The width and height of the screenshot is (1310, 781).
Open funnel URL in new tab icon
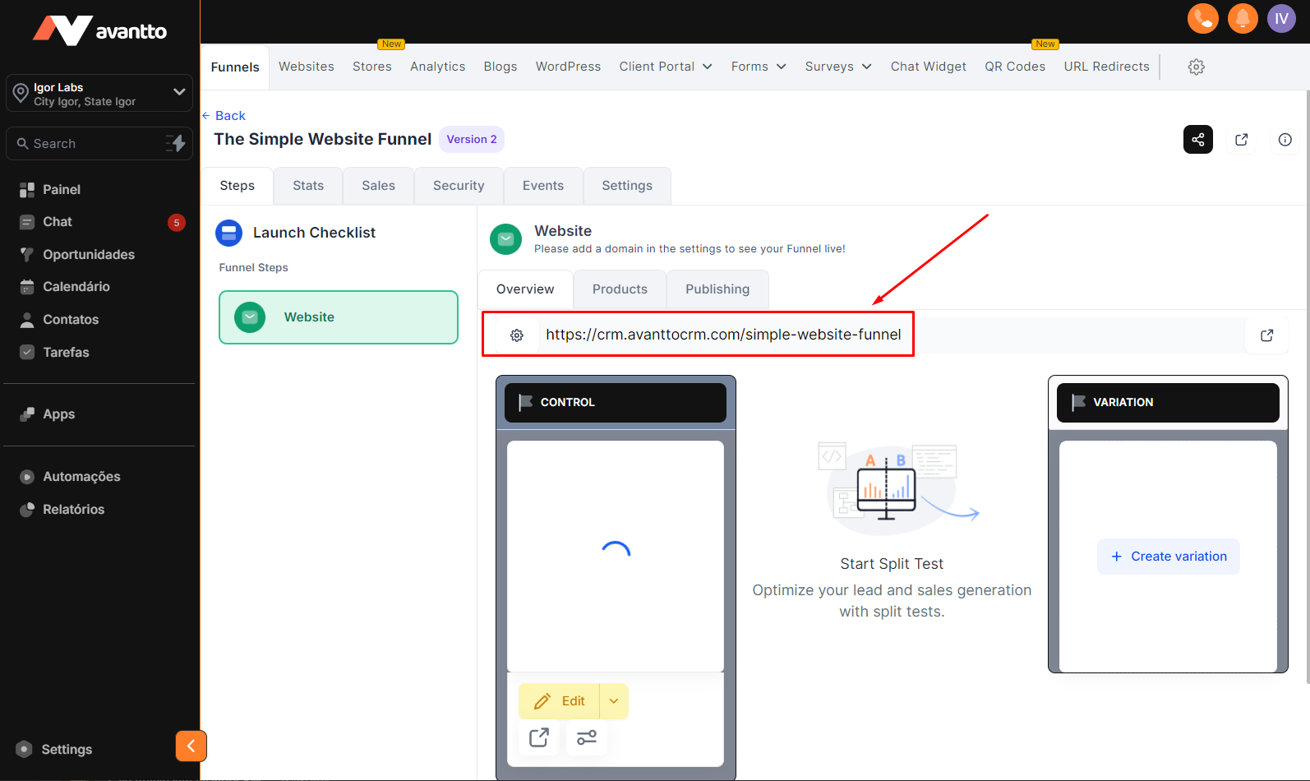1266,335
